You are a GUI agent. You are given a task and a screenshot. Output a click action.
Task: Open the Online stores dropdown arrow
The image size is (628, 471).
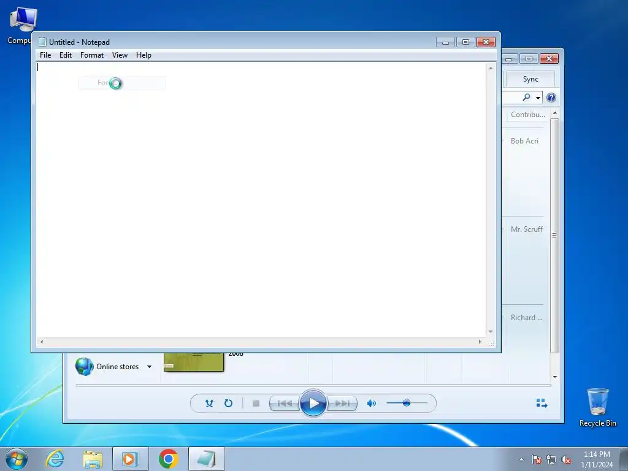tap(150, 367)
